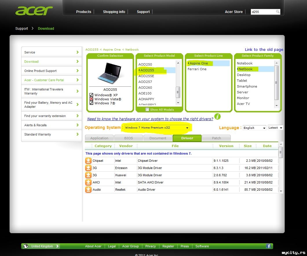This screenshot has width=307, height=256.
Task: Open the hardware identification help link
Action: pyautogui.click(x=150, y=119)
